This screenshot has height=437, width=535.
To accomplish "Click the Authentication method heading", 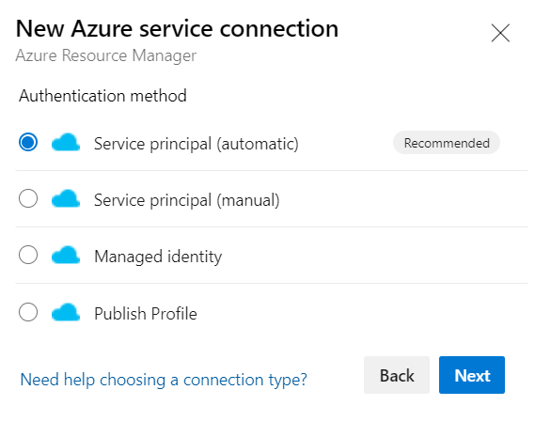I will (103, 96).
